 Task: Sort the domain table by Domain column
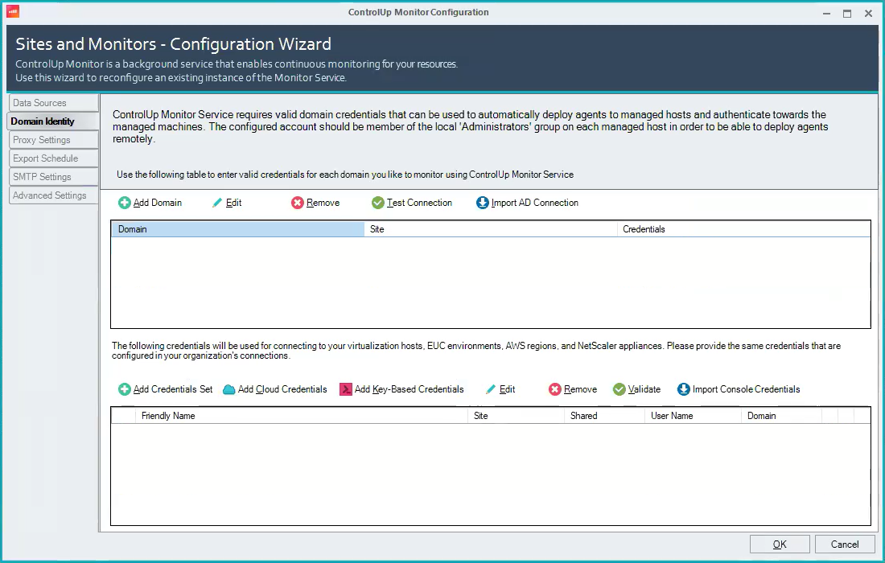[237, 229]
